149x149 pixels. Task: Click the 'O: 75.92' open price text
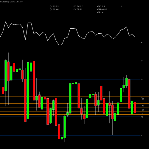coord(54,7)
